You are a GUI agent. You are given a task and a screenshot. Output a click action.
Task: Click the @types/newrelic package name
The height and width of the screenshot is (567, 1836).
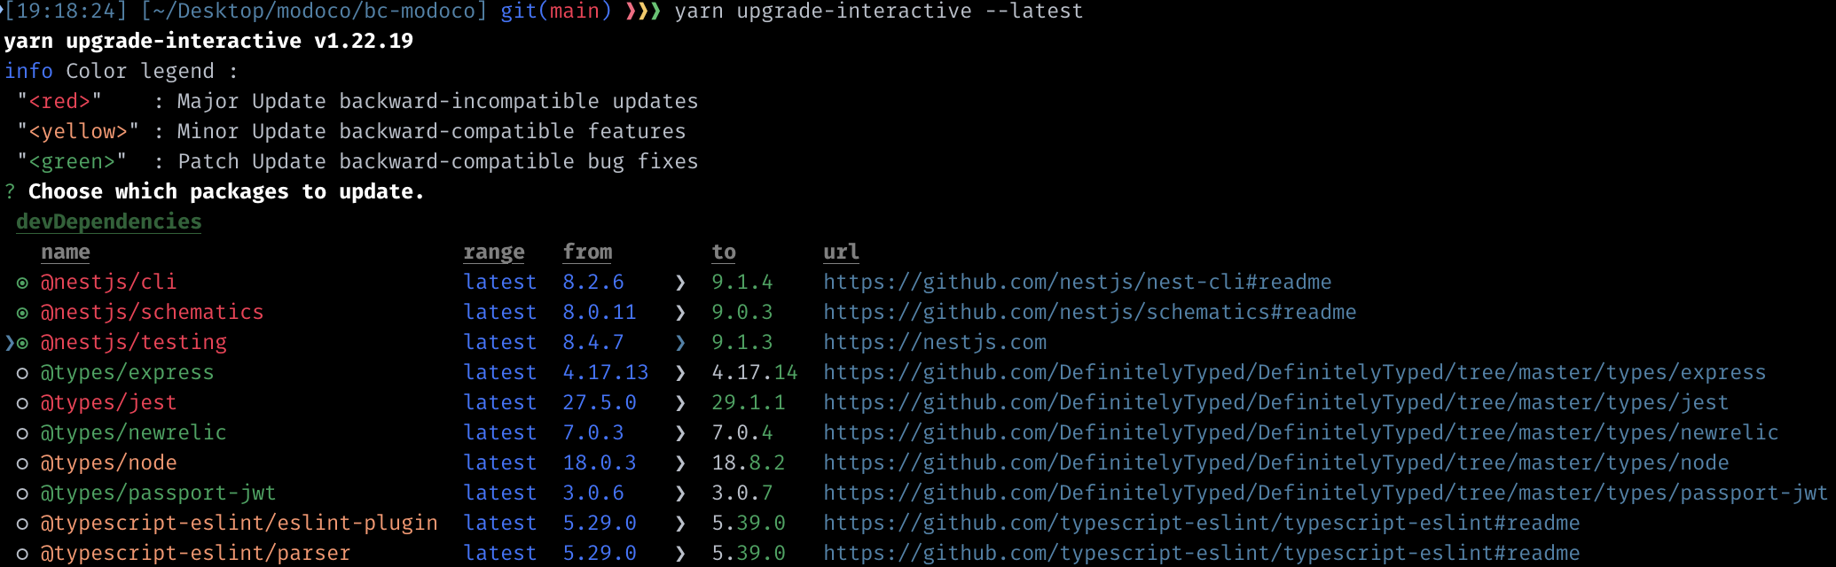tap(133, 432)
